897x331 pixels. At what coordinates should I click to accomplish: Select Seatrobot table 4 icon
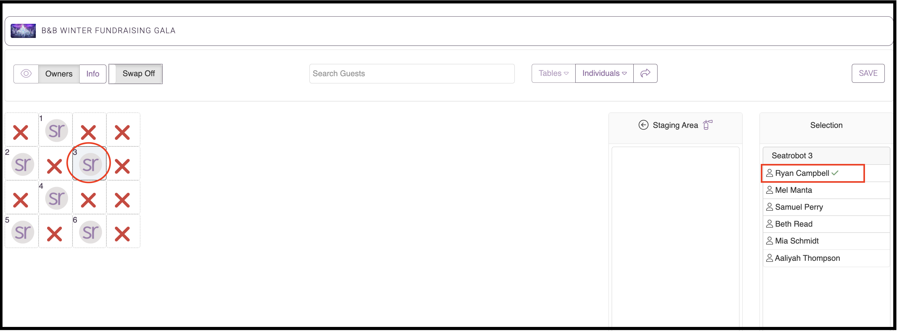click(56, 198)
